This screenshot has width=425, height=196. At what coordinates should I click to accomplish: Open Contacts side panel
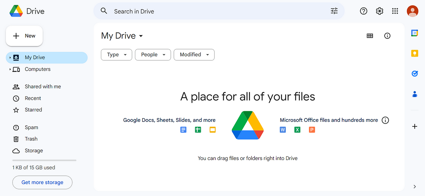click(x=415, y=94)
